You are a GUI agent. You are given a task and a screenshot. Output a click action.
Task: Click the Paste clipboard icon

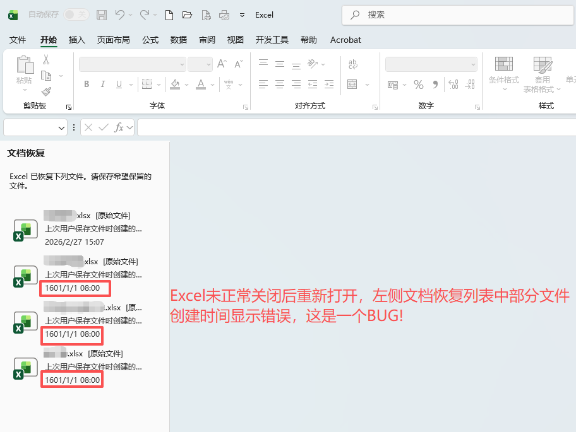[25, 65]
